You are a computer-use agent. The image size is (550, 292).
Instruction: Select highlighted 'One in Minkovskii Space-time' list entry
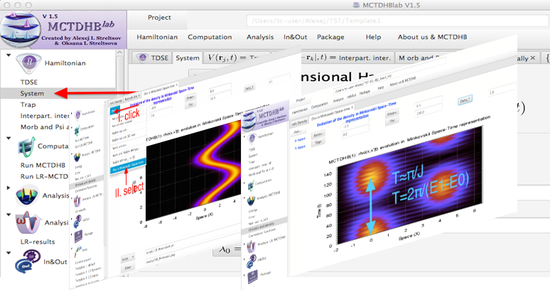(x=128, y=166)
